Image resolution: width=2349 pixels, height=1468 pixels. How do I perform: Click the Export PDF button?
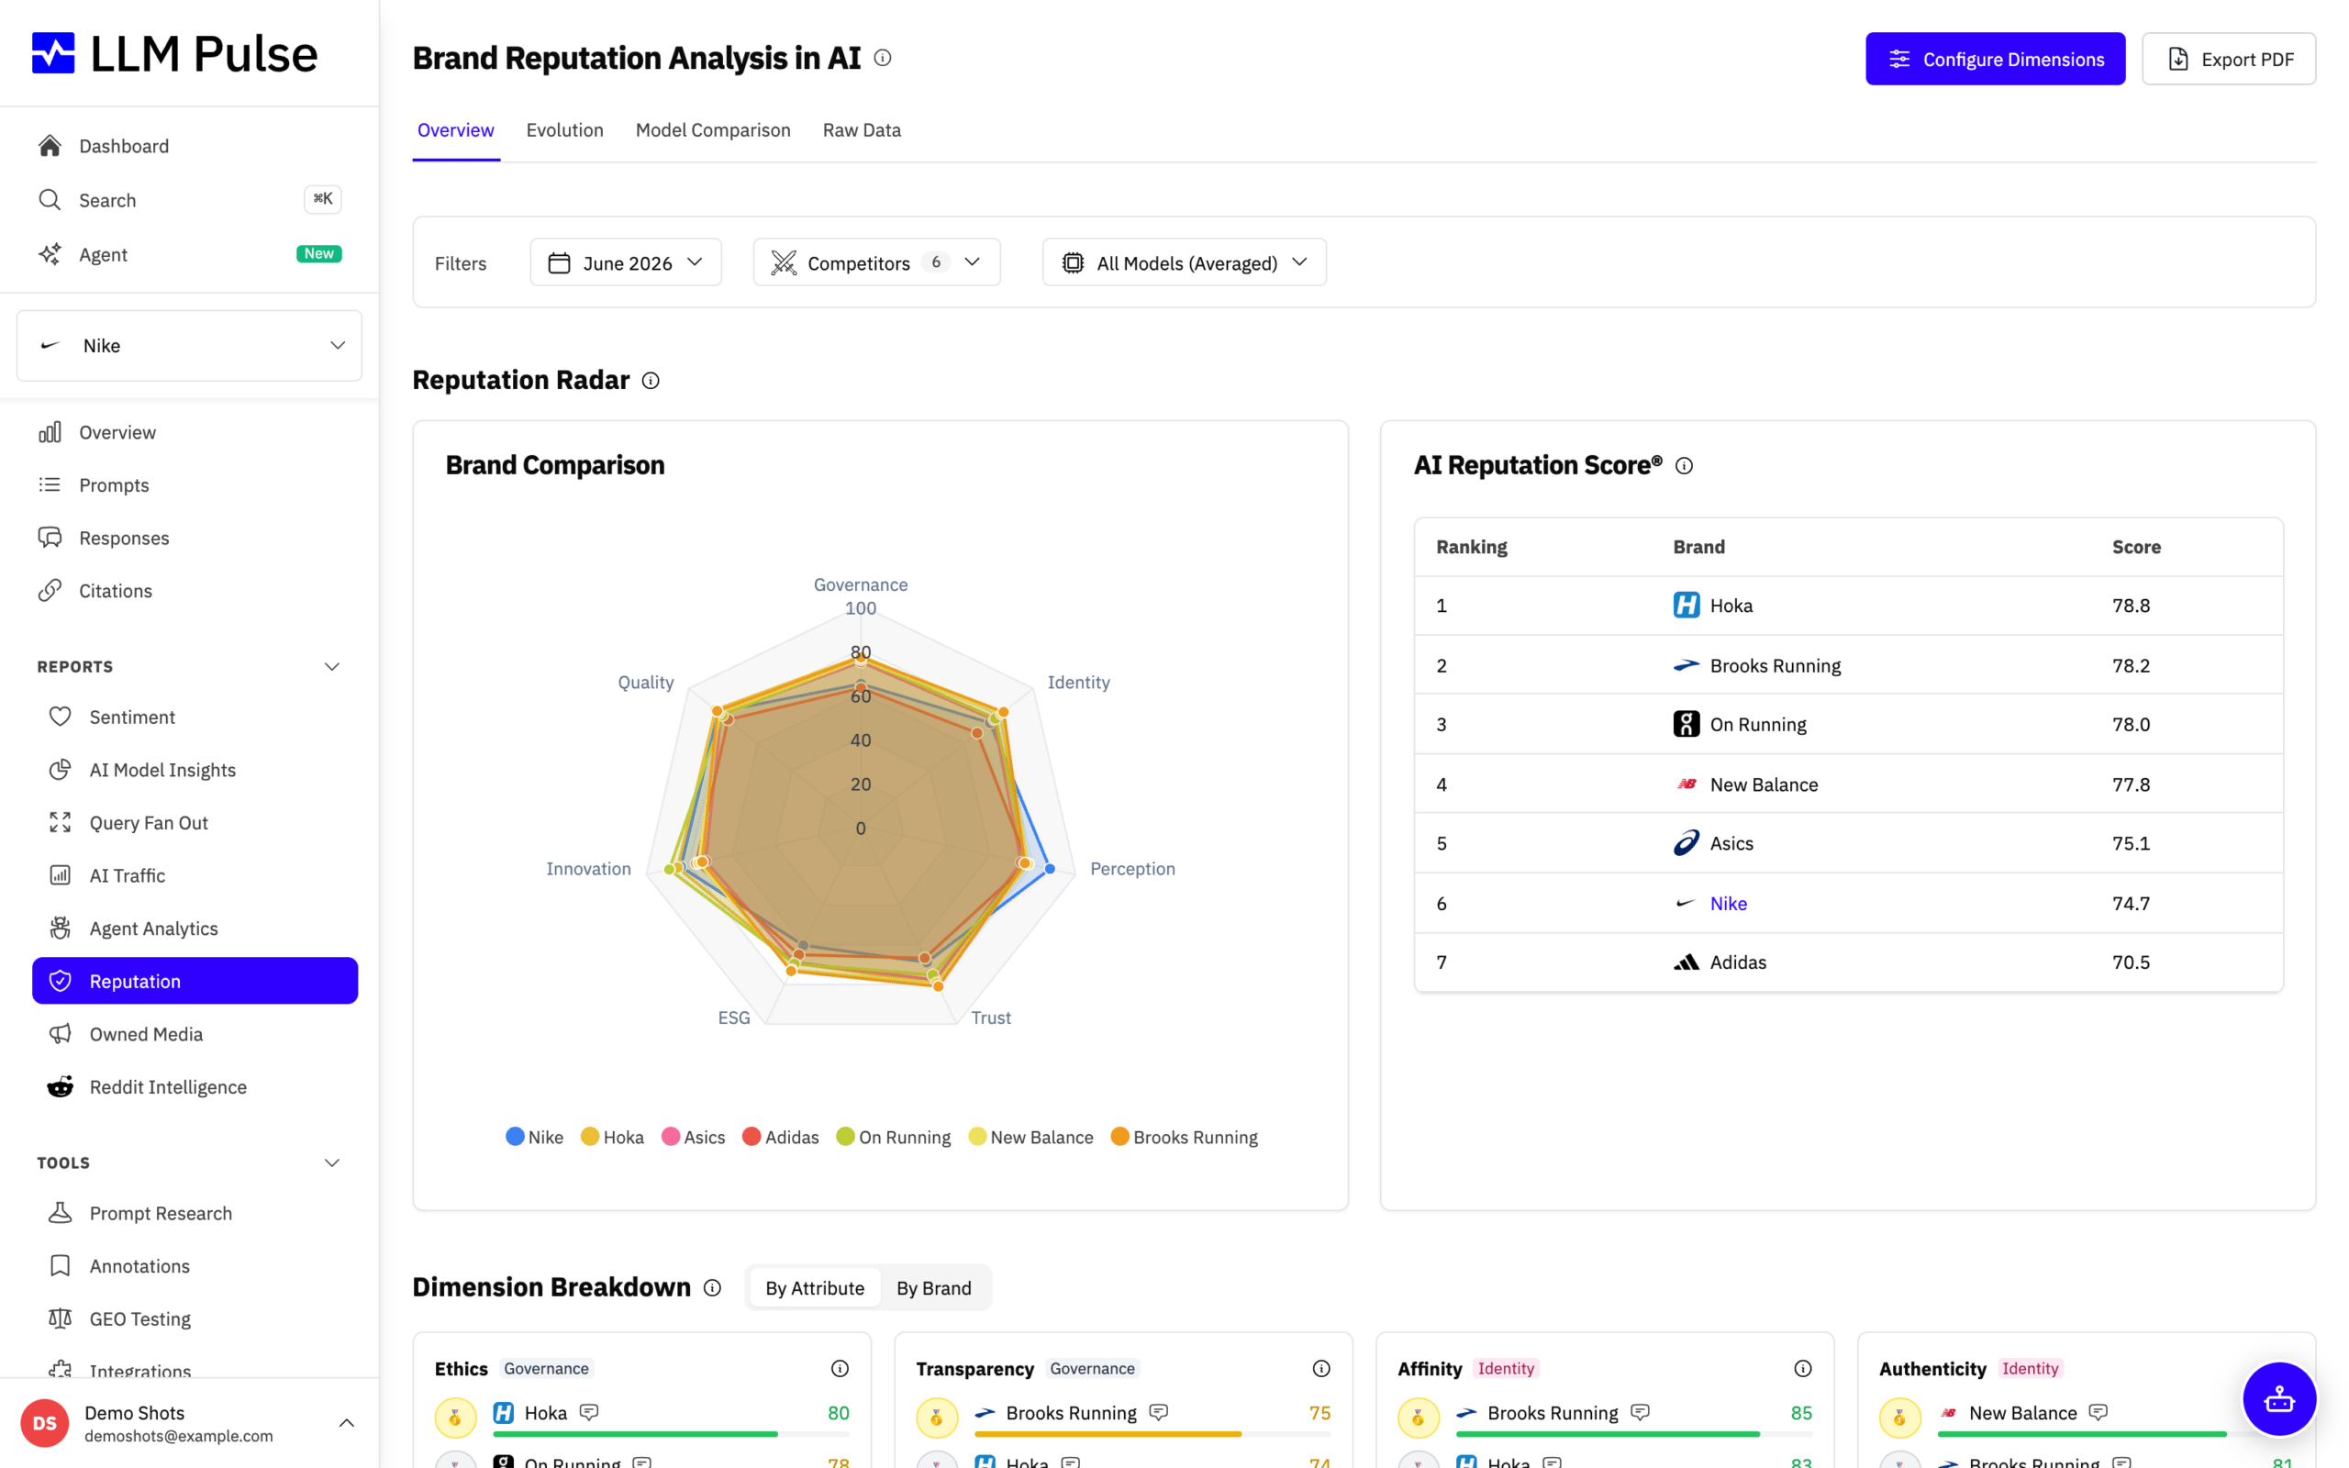2229,60
